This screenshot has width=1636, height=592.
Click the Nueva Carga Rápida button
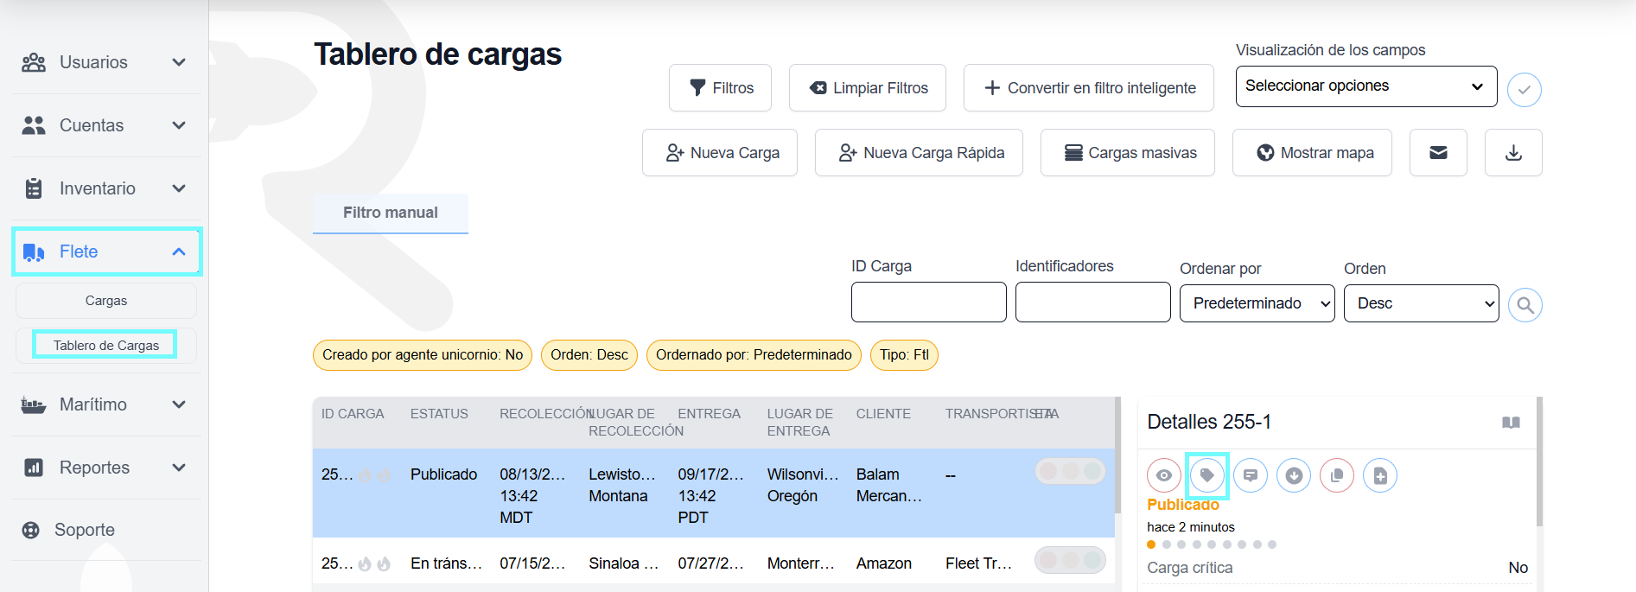click(x=919, y=153)
